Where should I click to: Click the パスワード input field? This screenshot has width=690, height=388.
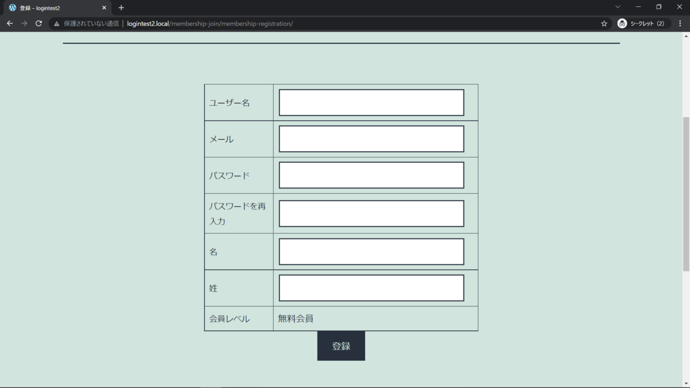(371, 175)
